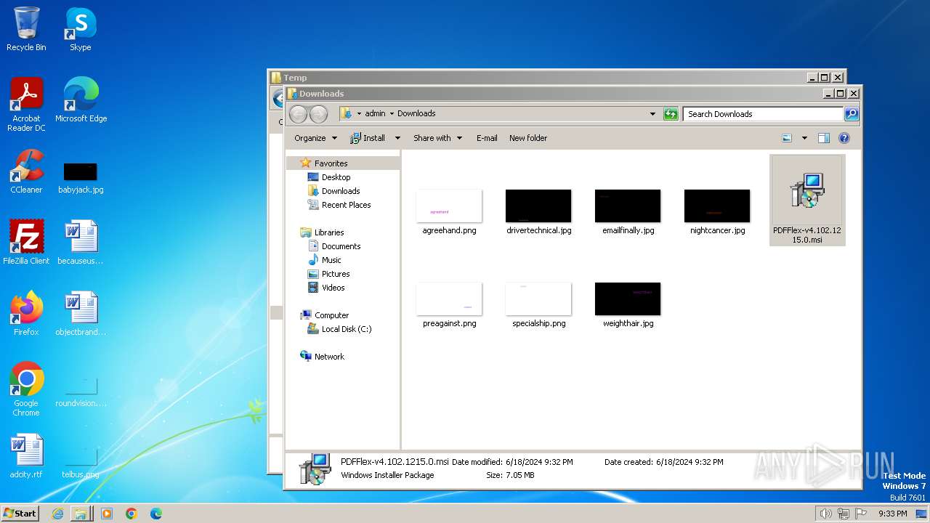Viewport: 930px width, 523px height.
Task: Open the Share with menu
Action: click(437, 138)
